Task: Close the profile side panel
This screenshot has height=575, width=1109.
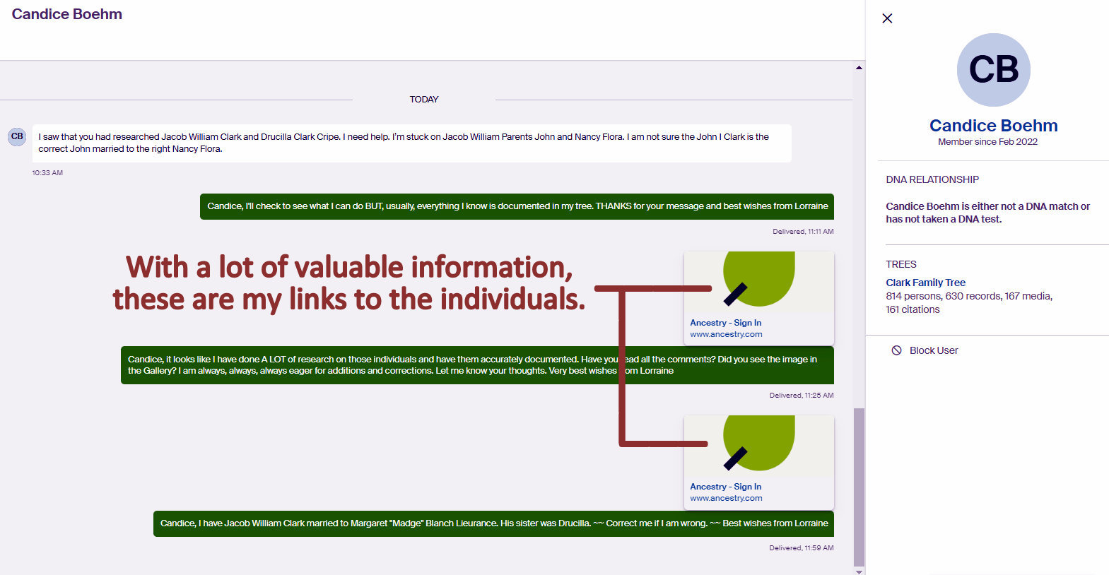Action: pyautogui.click(x=887, y=18)
